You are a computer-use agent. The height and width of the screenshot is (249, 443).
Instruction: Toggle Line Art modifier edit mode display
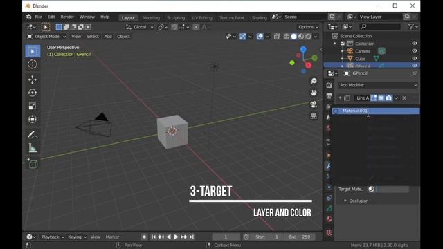(374, 98)
